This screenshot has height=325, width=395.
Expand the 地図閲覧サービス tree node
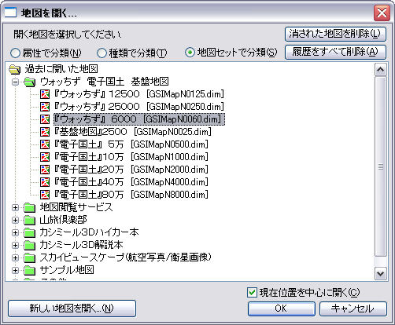pyautogui.click(x=16, y=207)
